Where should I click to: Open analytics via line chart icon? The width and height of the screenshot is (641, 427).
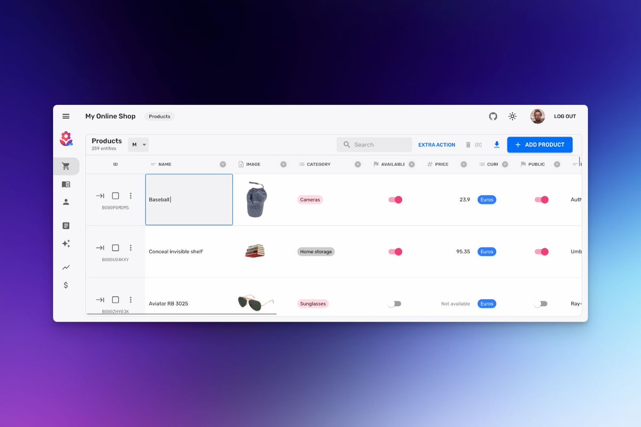coord(66,267)
